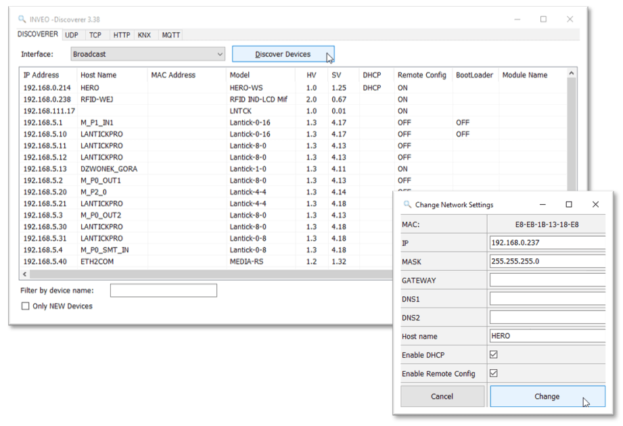Viewport: 623px width, 426px height.
Task: Switch to the UDP tab
Action: click(72, 35)
